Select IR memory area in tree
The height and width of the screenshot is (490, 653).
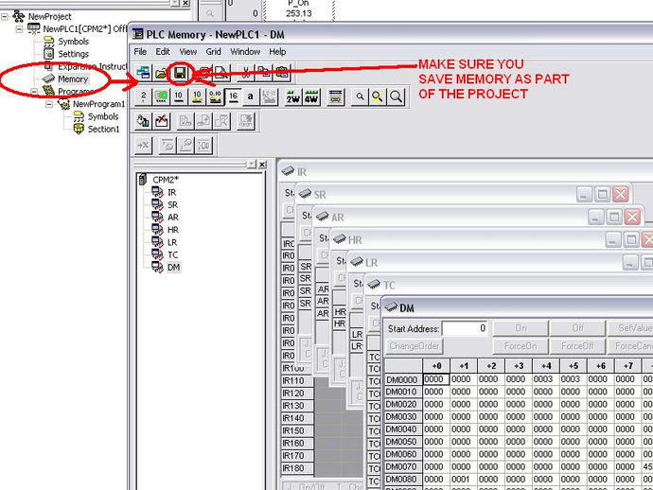pos(171,192)
